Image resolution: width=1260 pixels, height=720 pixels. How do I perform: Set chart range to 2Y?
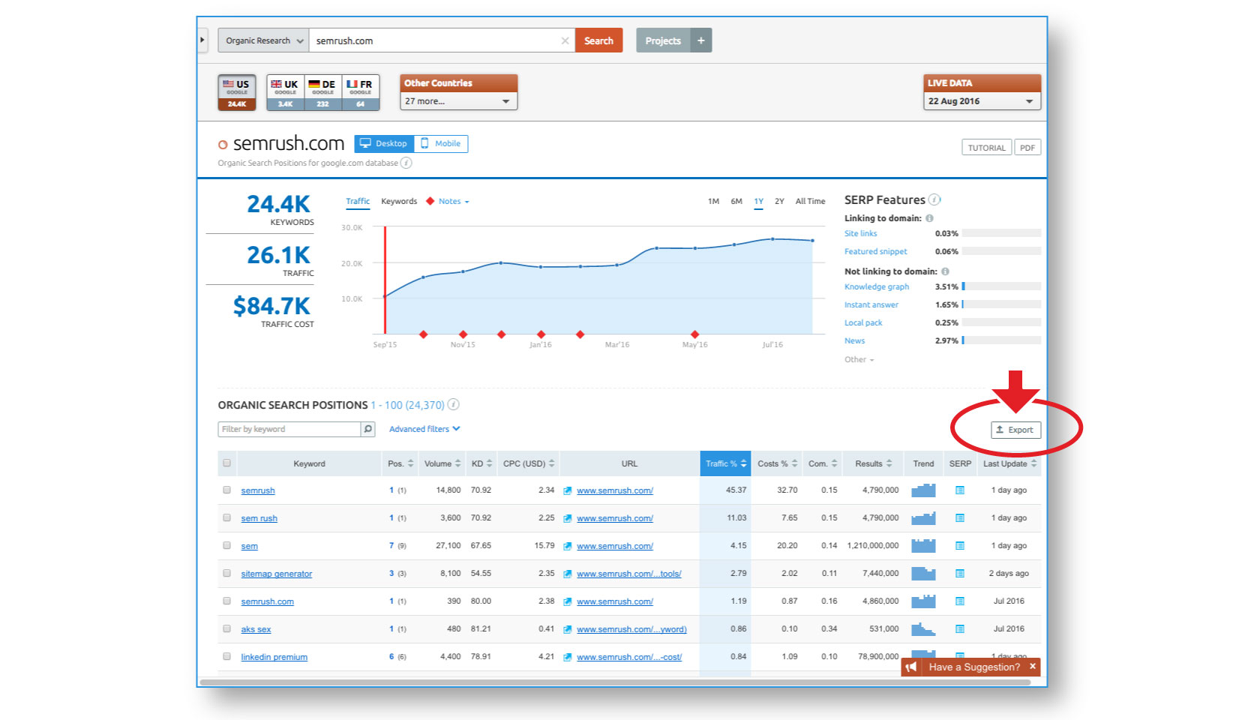click(779, 201)
